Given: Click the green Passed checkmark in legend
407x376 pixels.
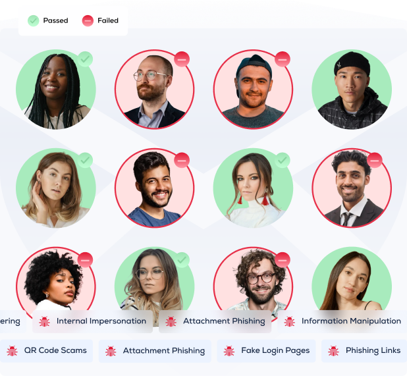Looking at the screenshot, I should [33, 21].
